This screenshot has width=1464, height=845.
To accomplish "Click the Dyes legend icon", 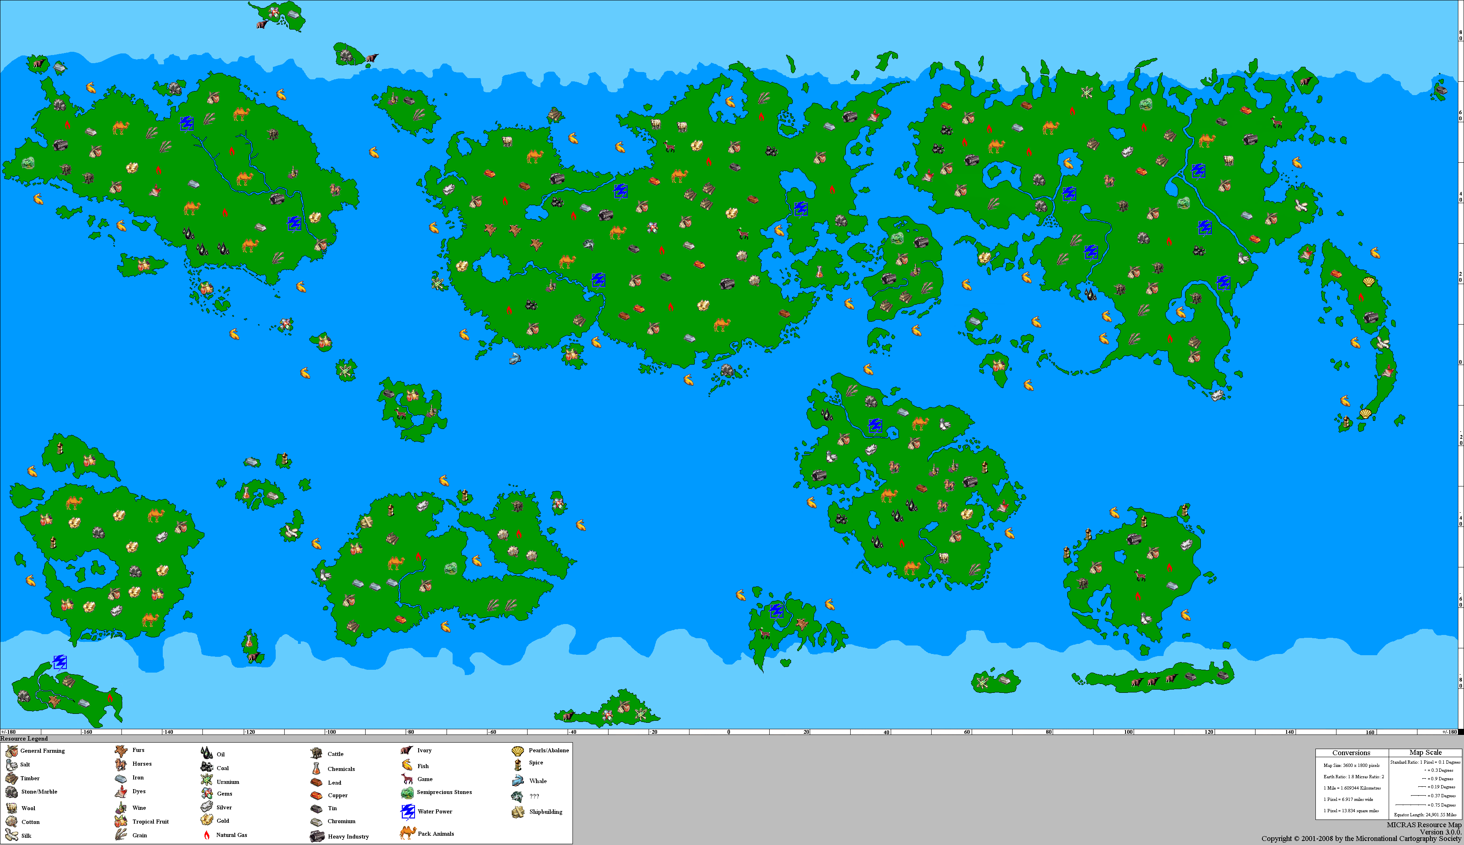I will tap(121, 792).
